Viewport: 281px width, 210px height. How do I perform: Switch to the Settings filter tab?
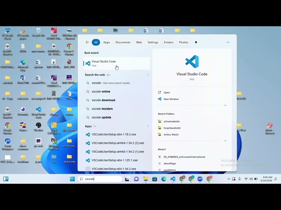(153, 42)
